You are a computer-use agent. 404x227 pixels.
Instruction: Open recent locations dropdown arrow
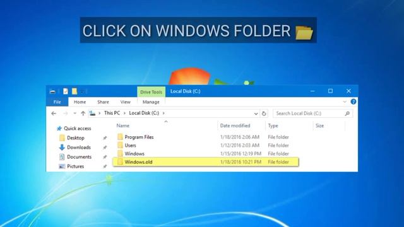coord(74,113)
